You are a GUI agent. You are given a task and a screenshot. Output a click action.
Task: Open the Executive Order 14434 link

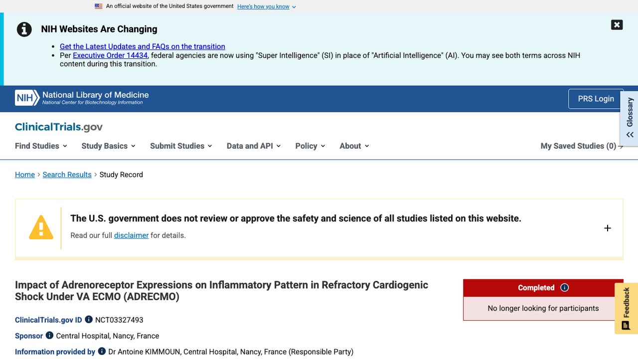(x=110, y=55)
